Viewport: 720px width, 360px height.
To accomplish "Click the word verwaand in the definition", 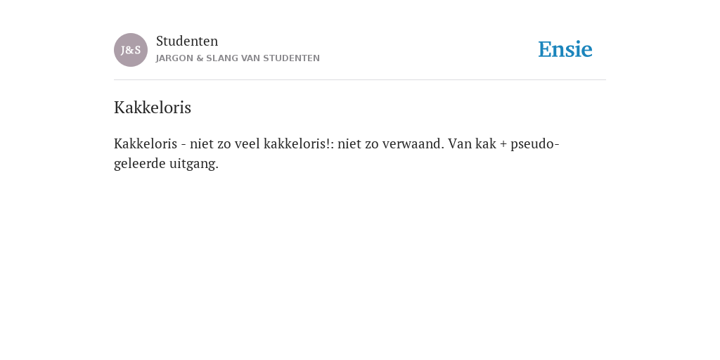I will point(413,143).
